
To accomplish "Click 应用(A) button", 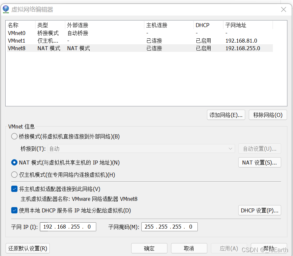I will coord(229,248).
